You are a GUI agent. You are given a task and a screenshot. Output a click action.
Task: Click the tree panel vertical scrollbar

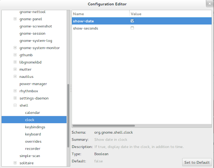(x=68, y=116)
